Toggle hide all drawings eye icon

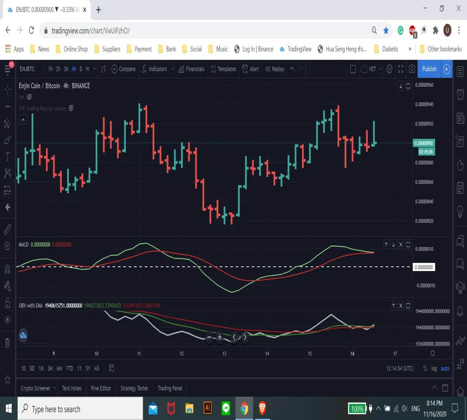(7, 320)
